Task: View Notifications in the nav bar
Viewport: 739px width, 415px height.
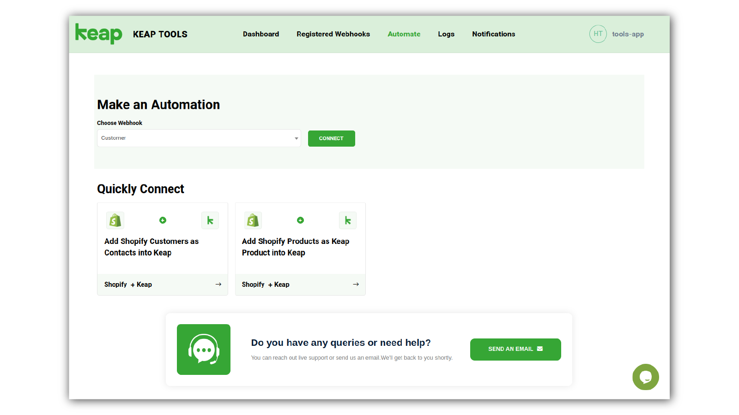Action: pos(493,34)
